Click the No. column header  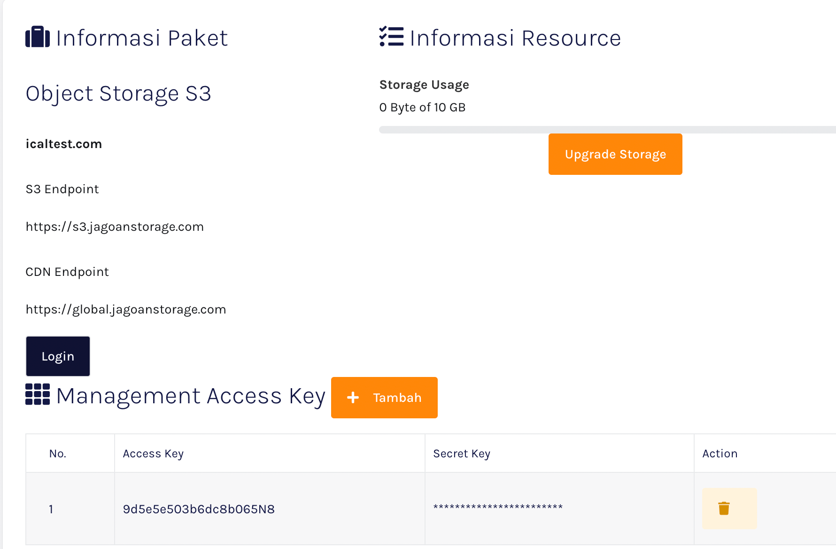pyautogui.click(x=58, y=453)
